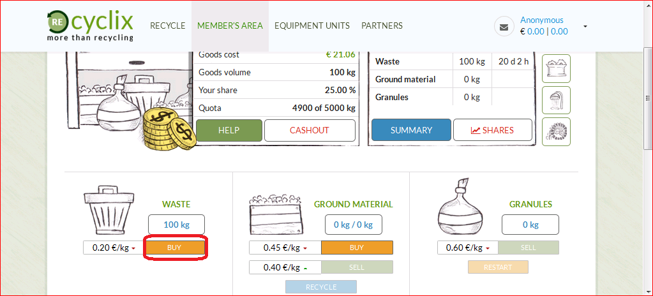This screenshot has width=653, height=296.
Task: Click the ground material crate illustration
Action: tap(276, 214)
